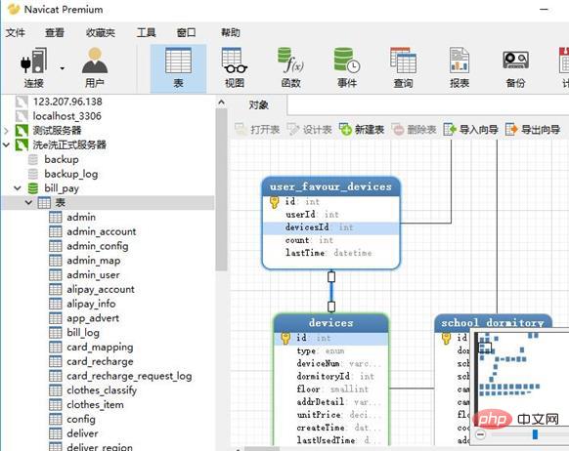
Task: Open the 查看 menu
Action: click(x=55, y=32)
